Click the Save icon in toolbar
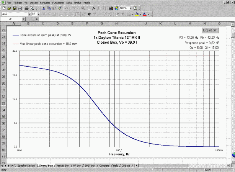The image size is (235, 172). [x=14, y=8]
